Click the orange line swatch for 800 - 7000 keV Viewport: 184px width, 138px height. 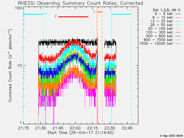(178, 40)
